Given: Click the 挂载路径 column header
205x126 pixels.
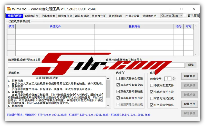Looking at the screenshot, I should click(x=134, y=27).
